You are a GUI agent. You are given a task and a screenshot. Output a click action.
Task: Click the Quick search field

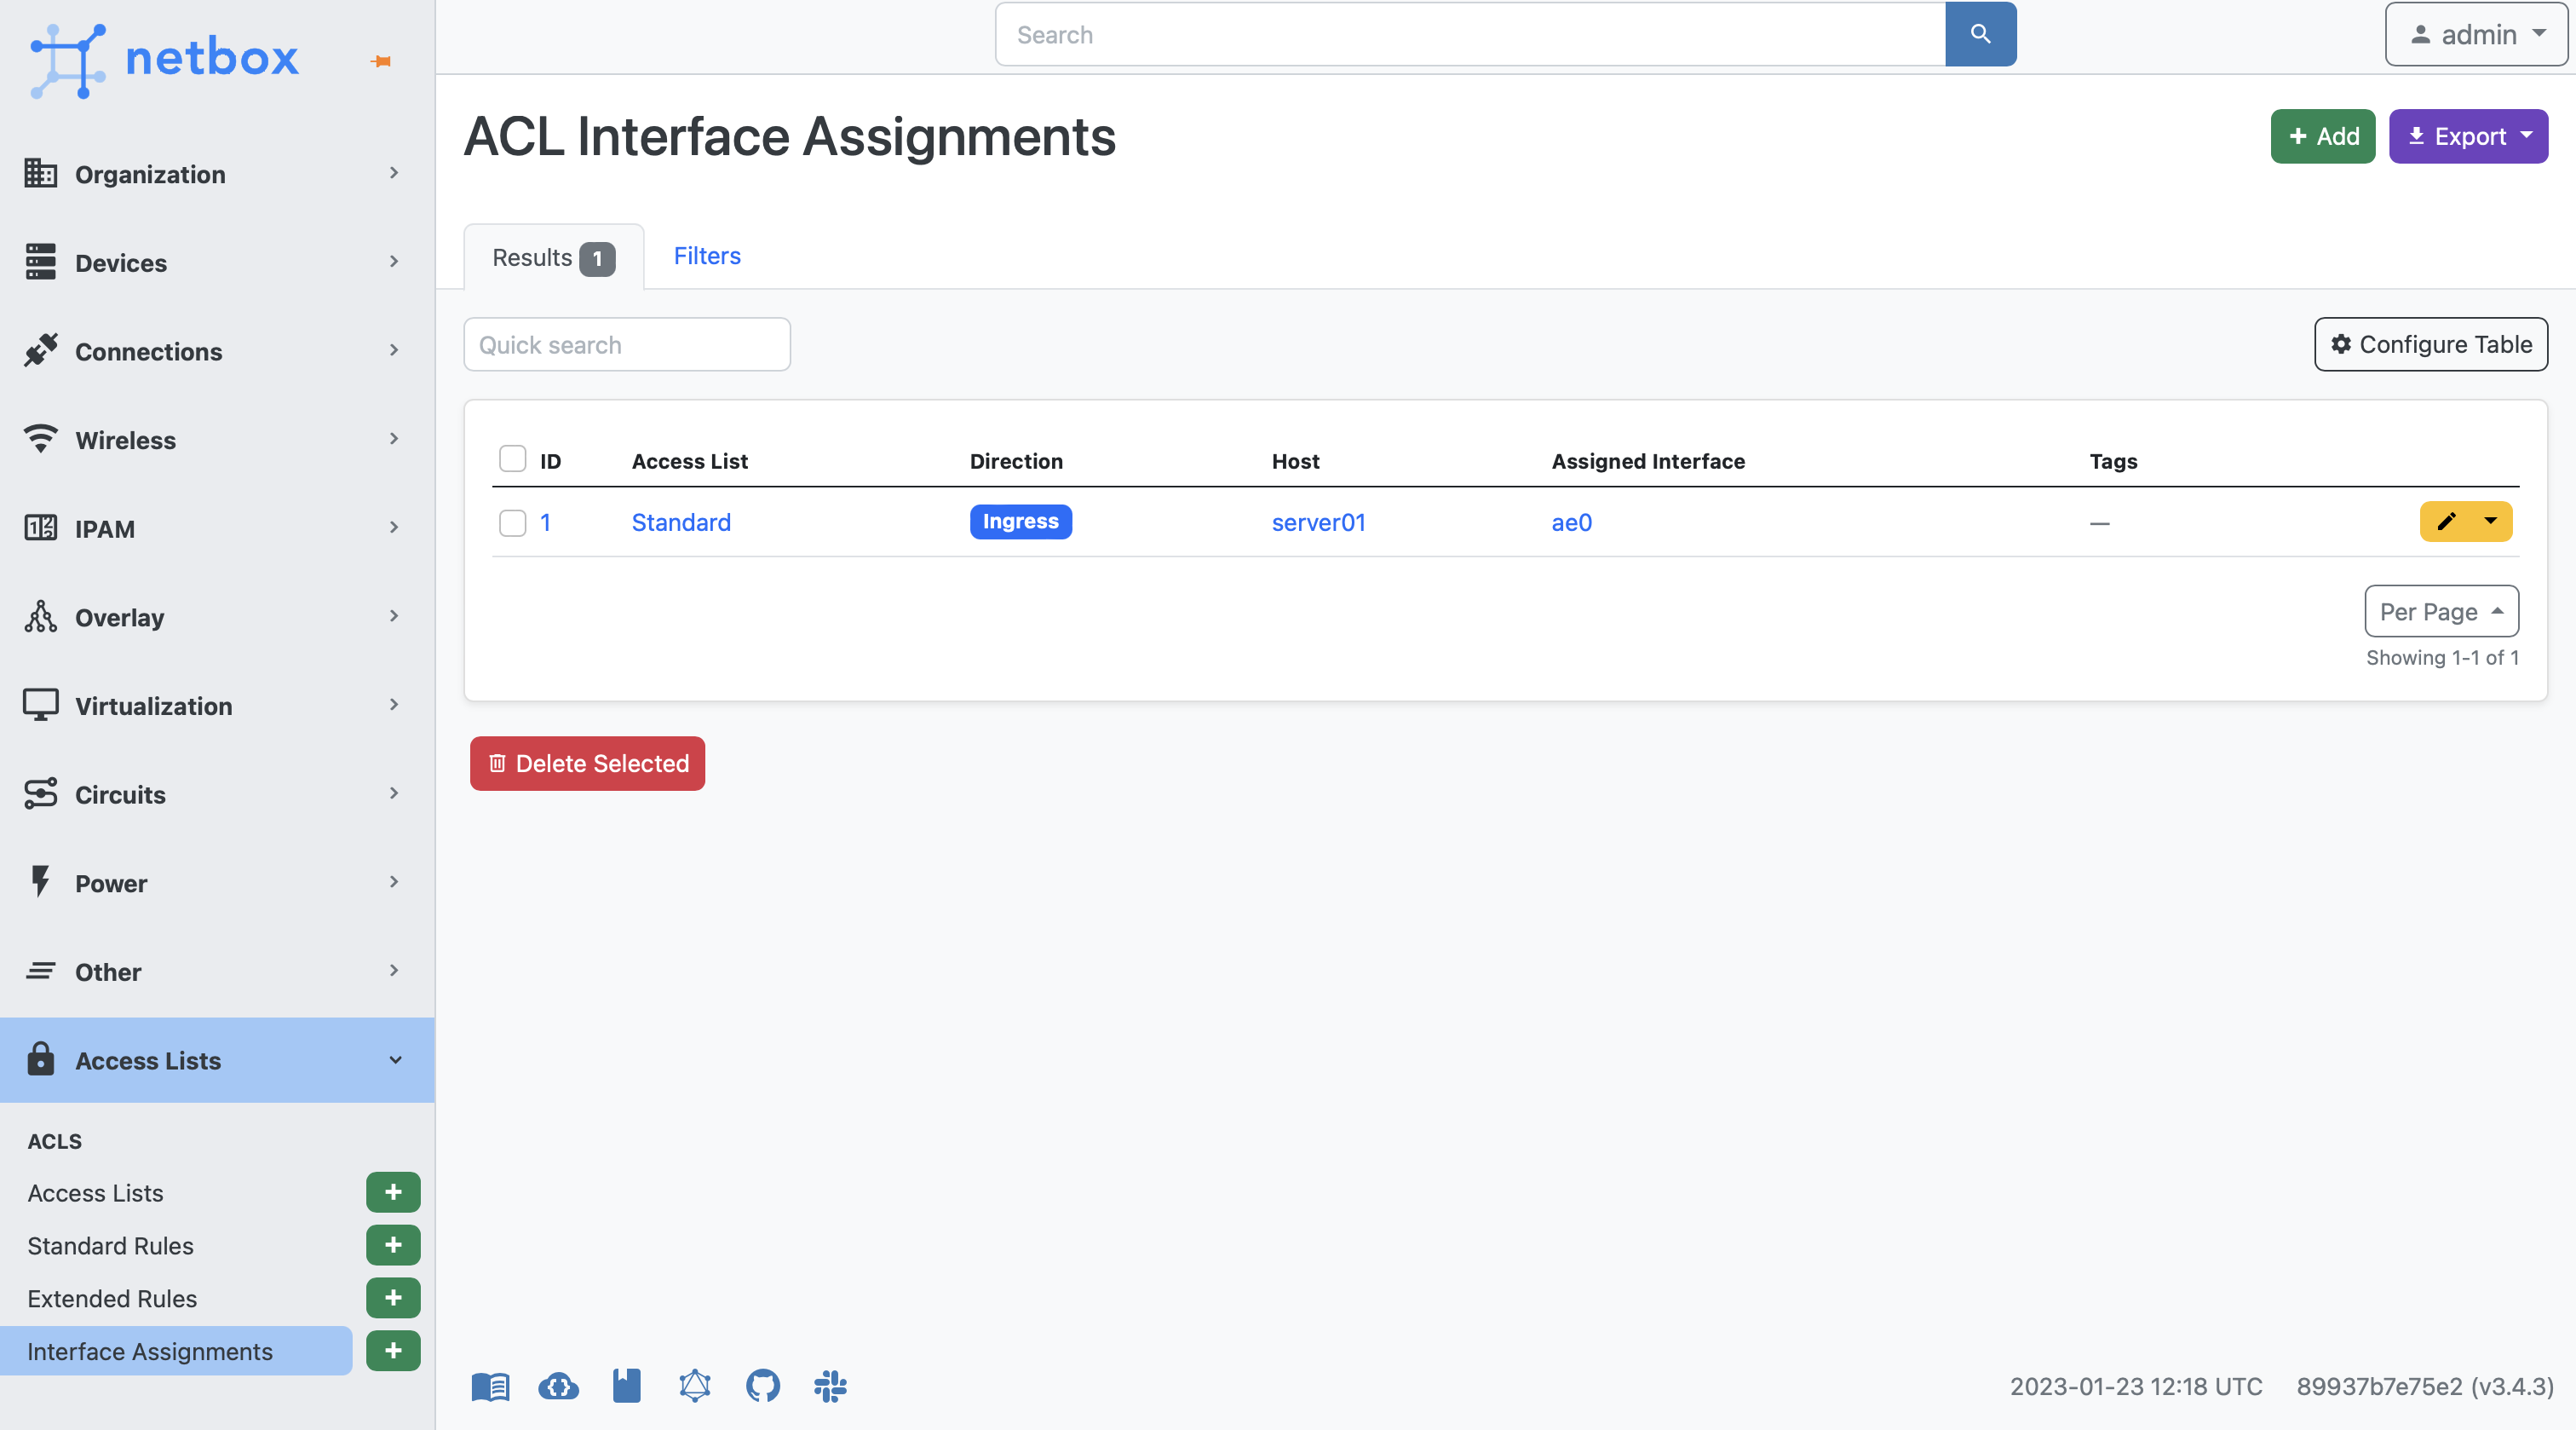click(627, 345)
